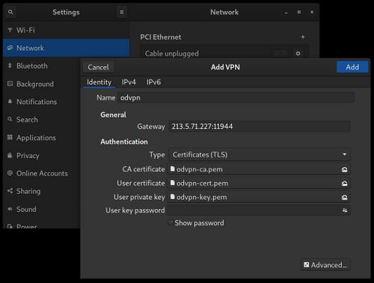The width and height of the screenshot is (374, 283).
Task: Select Bluetooth in Settings sidebar
Action: click(42, 66)
